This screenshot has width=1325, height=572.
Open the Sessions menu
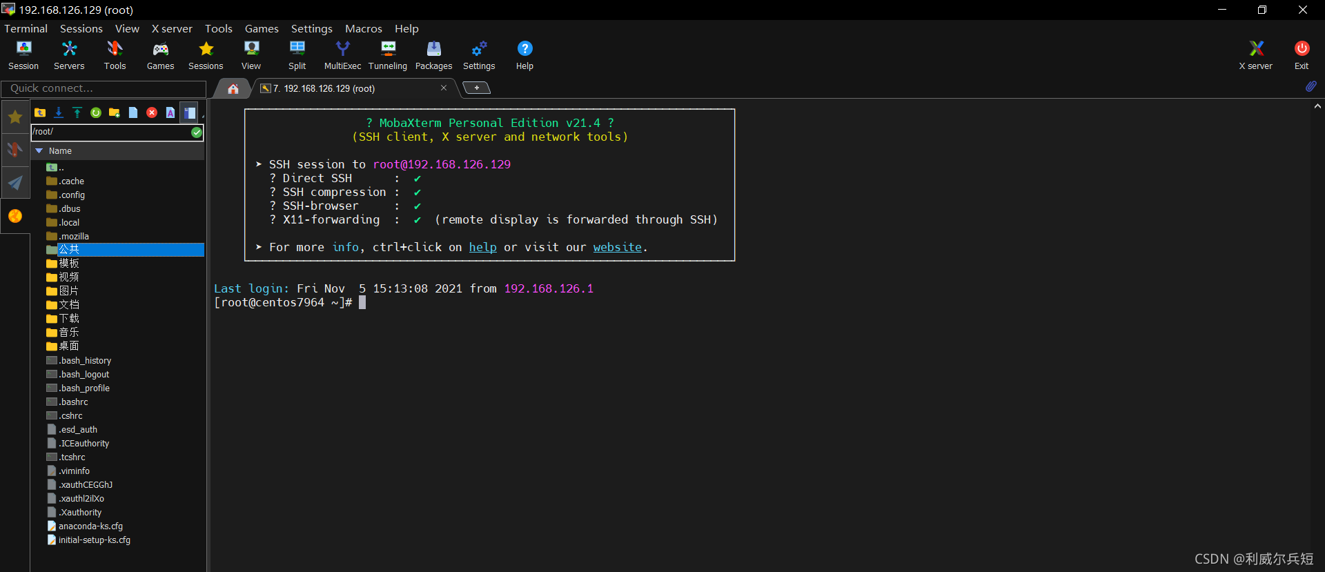point(81,28)
